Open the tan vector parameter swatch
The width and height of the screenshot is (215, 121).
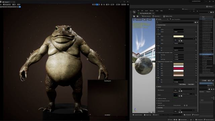pos(178,64)
